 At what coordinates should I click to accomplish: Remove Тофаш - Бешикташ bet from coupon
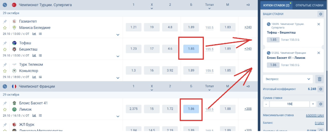(x=319, y=24)
